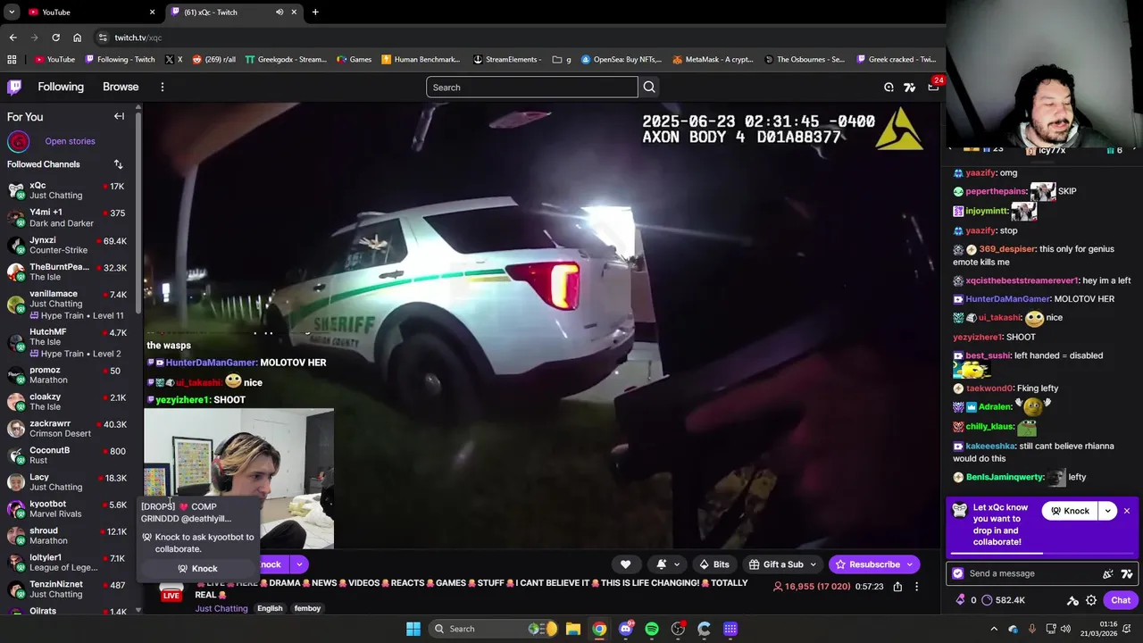Screen dimensions: 1143x643
Task: Expand the Resubscribe dropdown arrow
Action: (x=910, y=564)
